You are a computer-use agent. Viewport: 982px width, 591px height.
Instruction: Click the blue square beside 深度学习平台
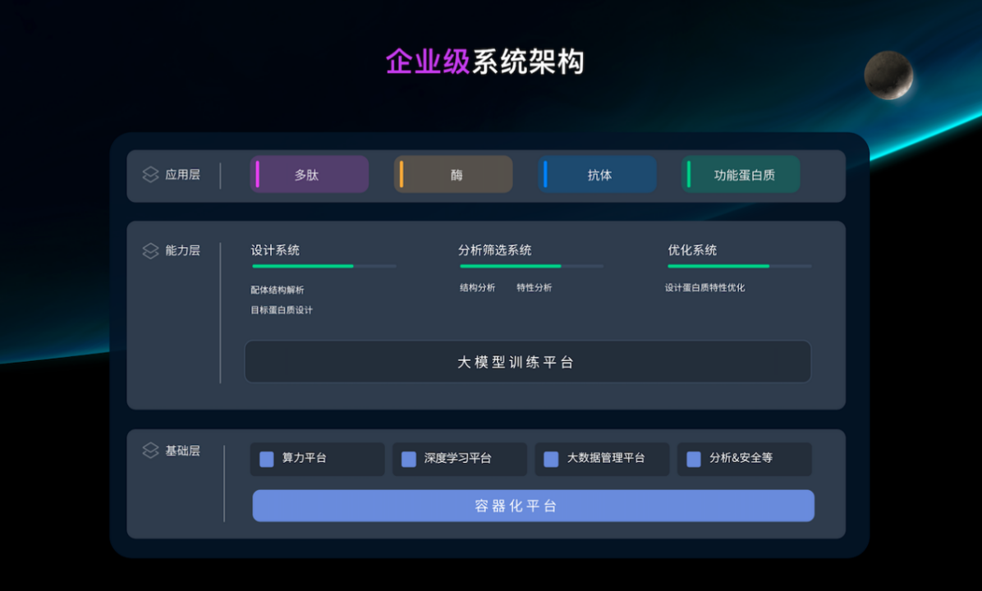pyautogui.click(x=409, y=459)
